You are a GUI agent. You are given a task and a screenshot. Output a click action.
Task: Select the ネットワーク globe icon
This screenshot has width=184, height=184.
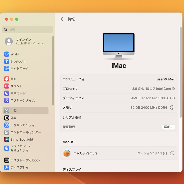click(x=7, y=68)
